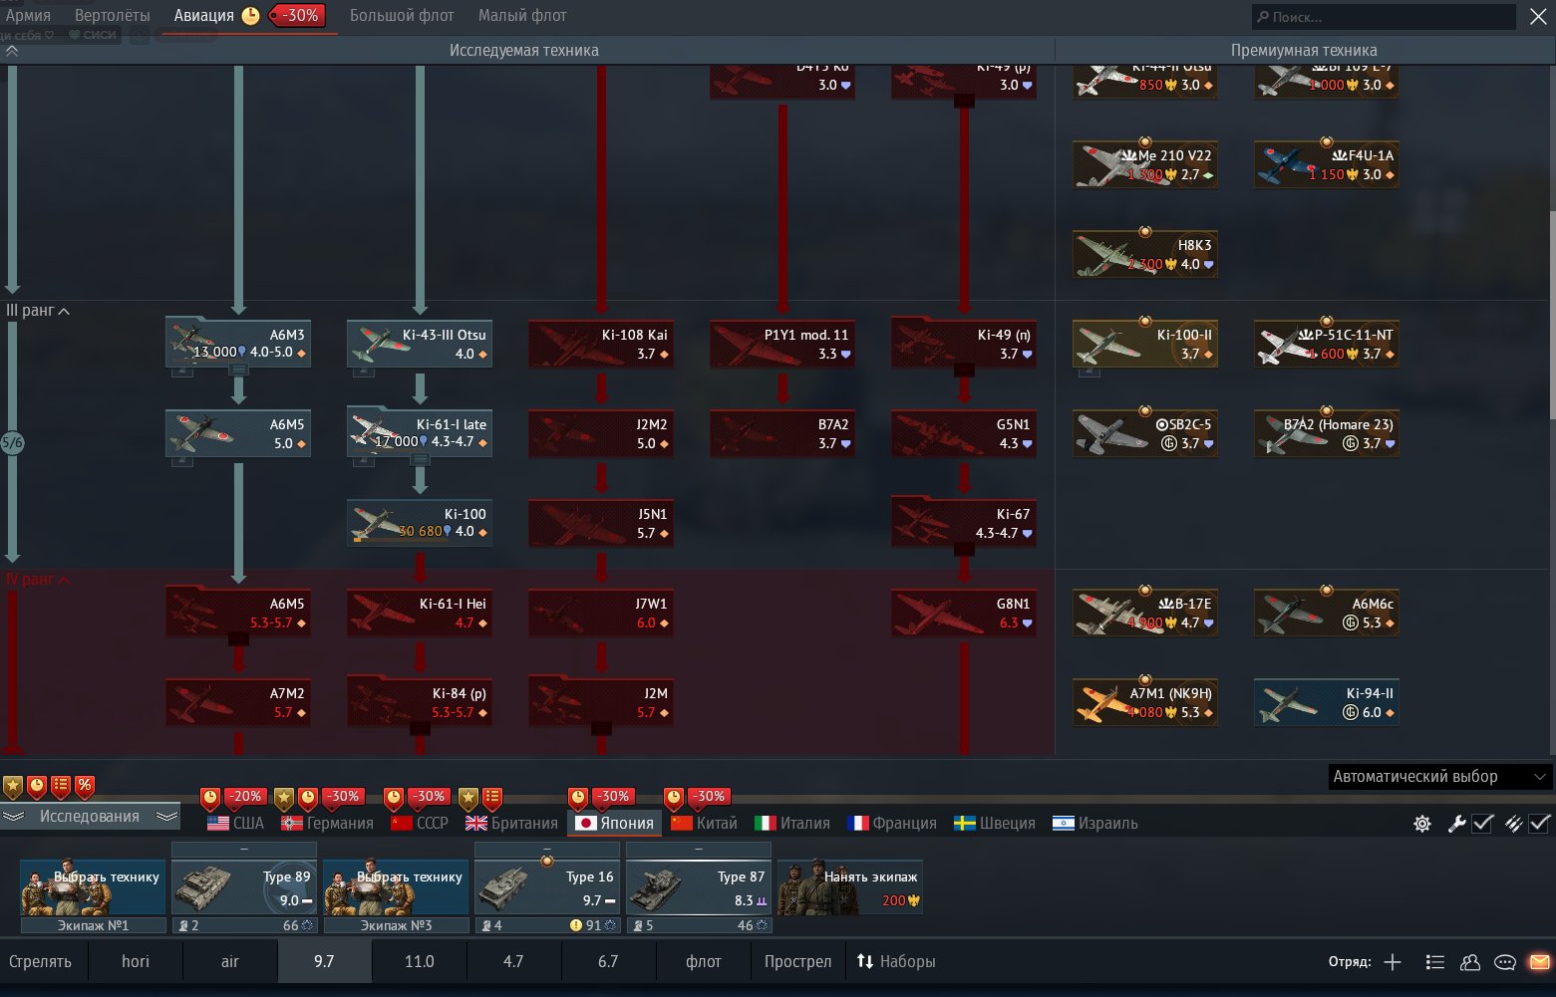Select the Type 87 crew slot vehicle
Image resolution: width=1556 pixels, height=997 pixels.
tap(699, 887)
